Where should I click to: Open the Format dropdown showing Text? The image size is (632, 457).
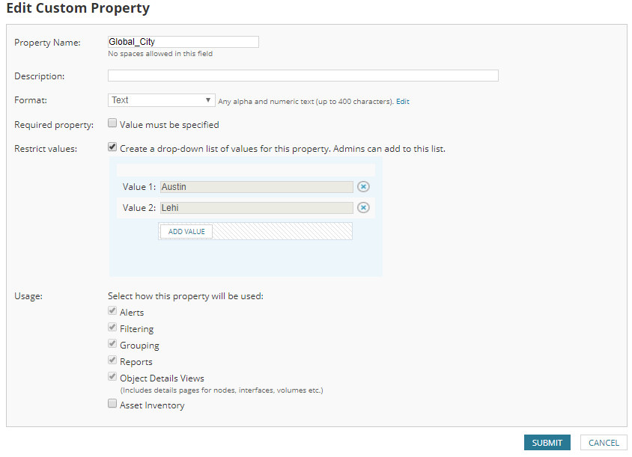(x=162, y=100)
